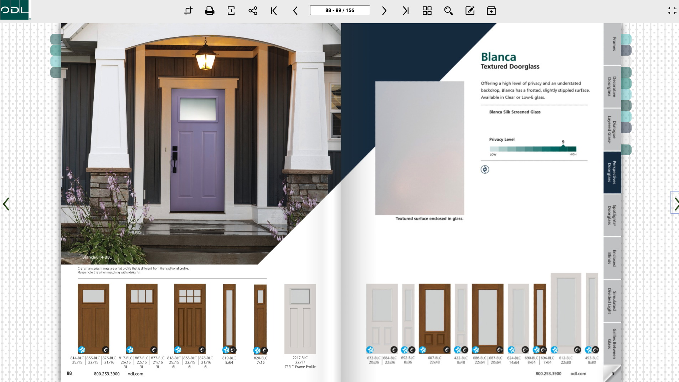Click the Privacy Level indicator bar
Viewport: 679px width, 382px height.
(x=533, y=149)
